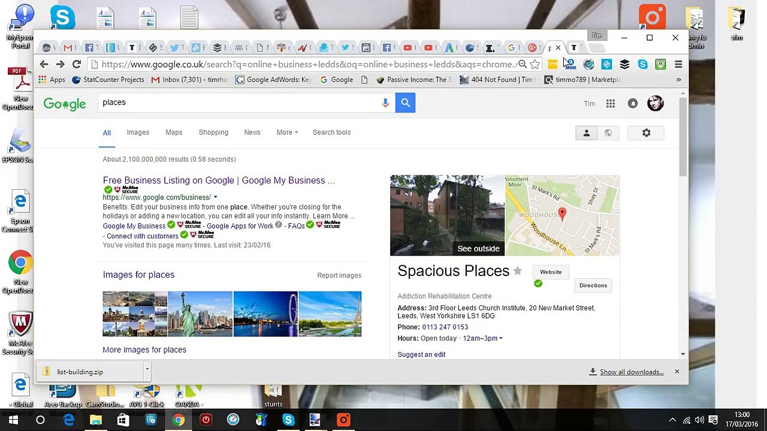Open the Eiffel Tower image thumbnail
This screenshot has height=431, width=767.
330,314
